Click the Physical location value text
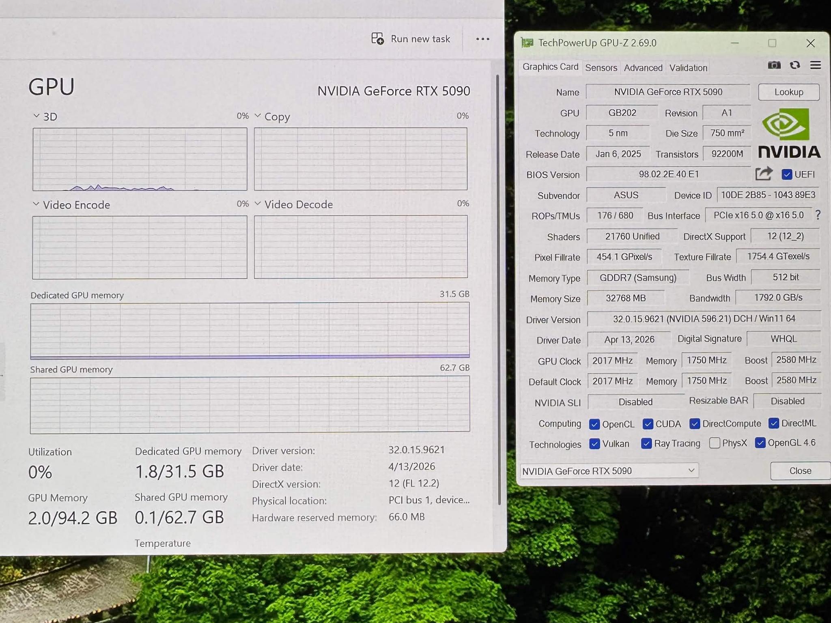Screen dimensions: 831x623 (x=429, y=500)
